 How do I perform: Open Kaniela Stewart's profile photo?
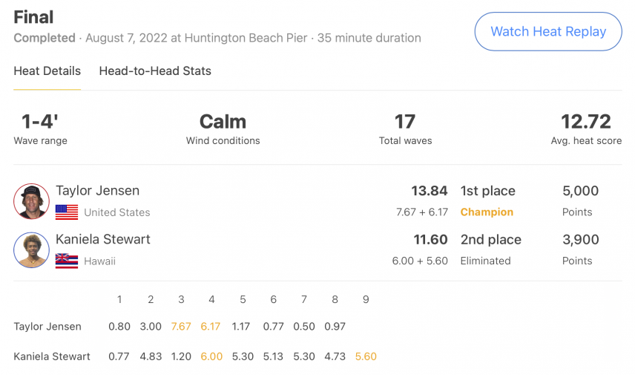coord(32,250)
